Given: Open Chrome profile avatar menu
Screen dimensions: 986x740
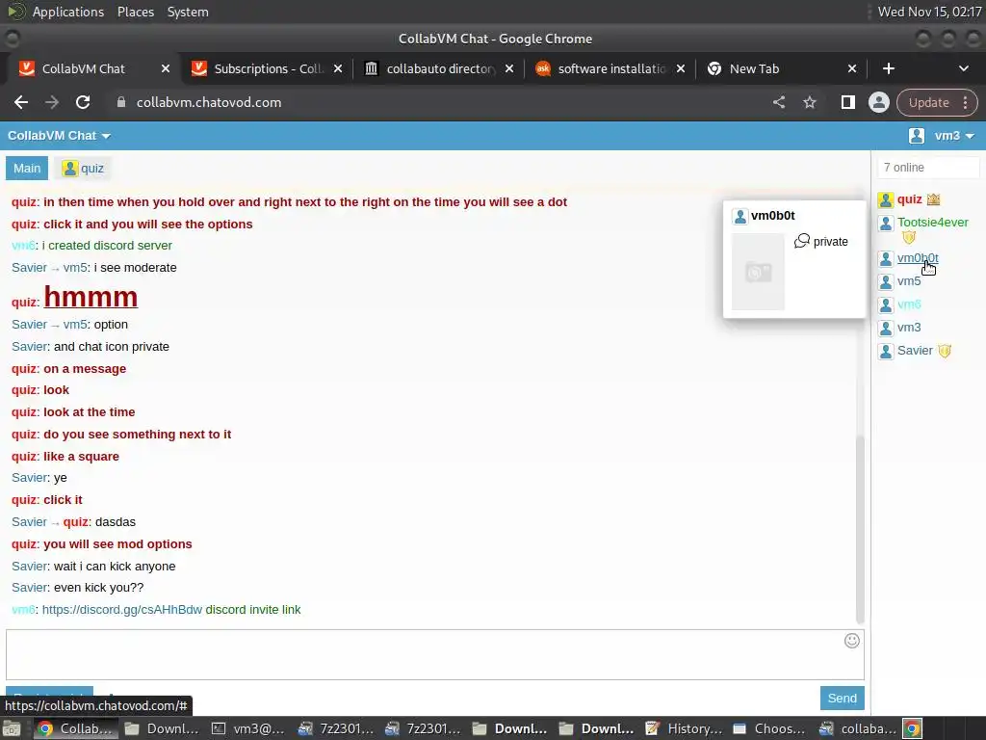Looking at the screenshot, I should tap(878, 102).
